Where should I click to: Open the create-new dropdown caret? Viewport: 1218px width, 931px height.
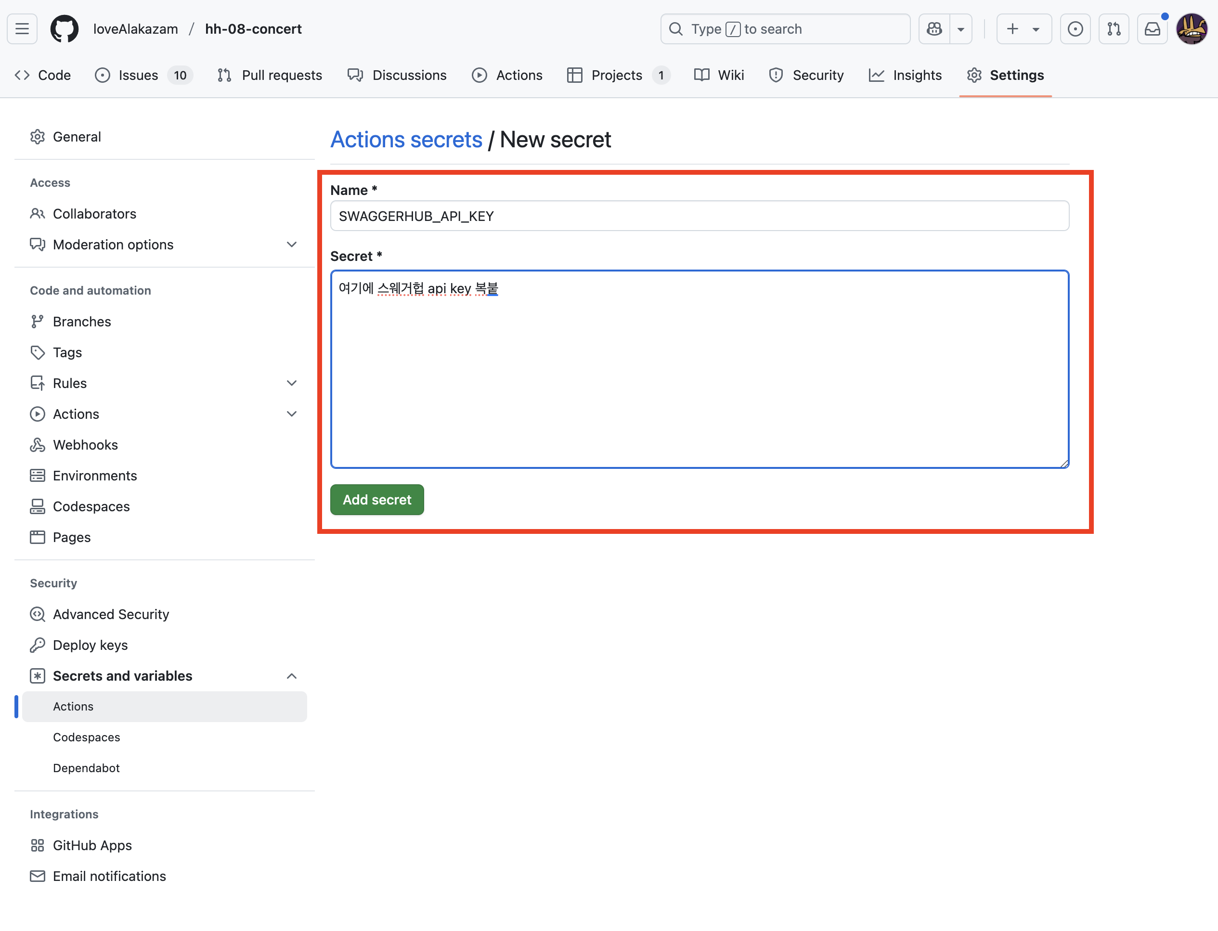[1036, 29]
